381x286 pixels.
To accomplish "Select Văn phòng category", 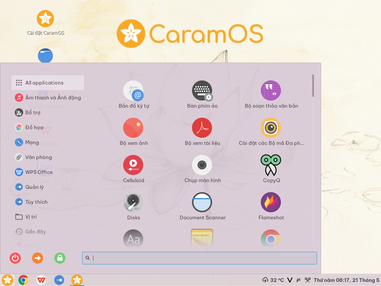I will point(48,157).
